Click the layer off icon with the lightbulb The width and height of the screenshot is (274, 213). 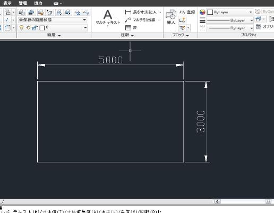86,12
